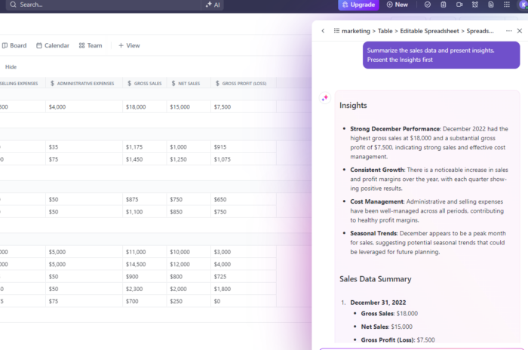Click the user avatar in top corner
Screen dimensions: 528x350
coord(523,5)
